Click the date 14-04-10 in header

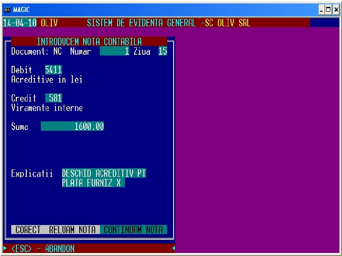click(20, 23)
